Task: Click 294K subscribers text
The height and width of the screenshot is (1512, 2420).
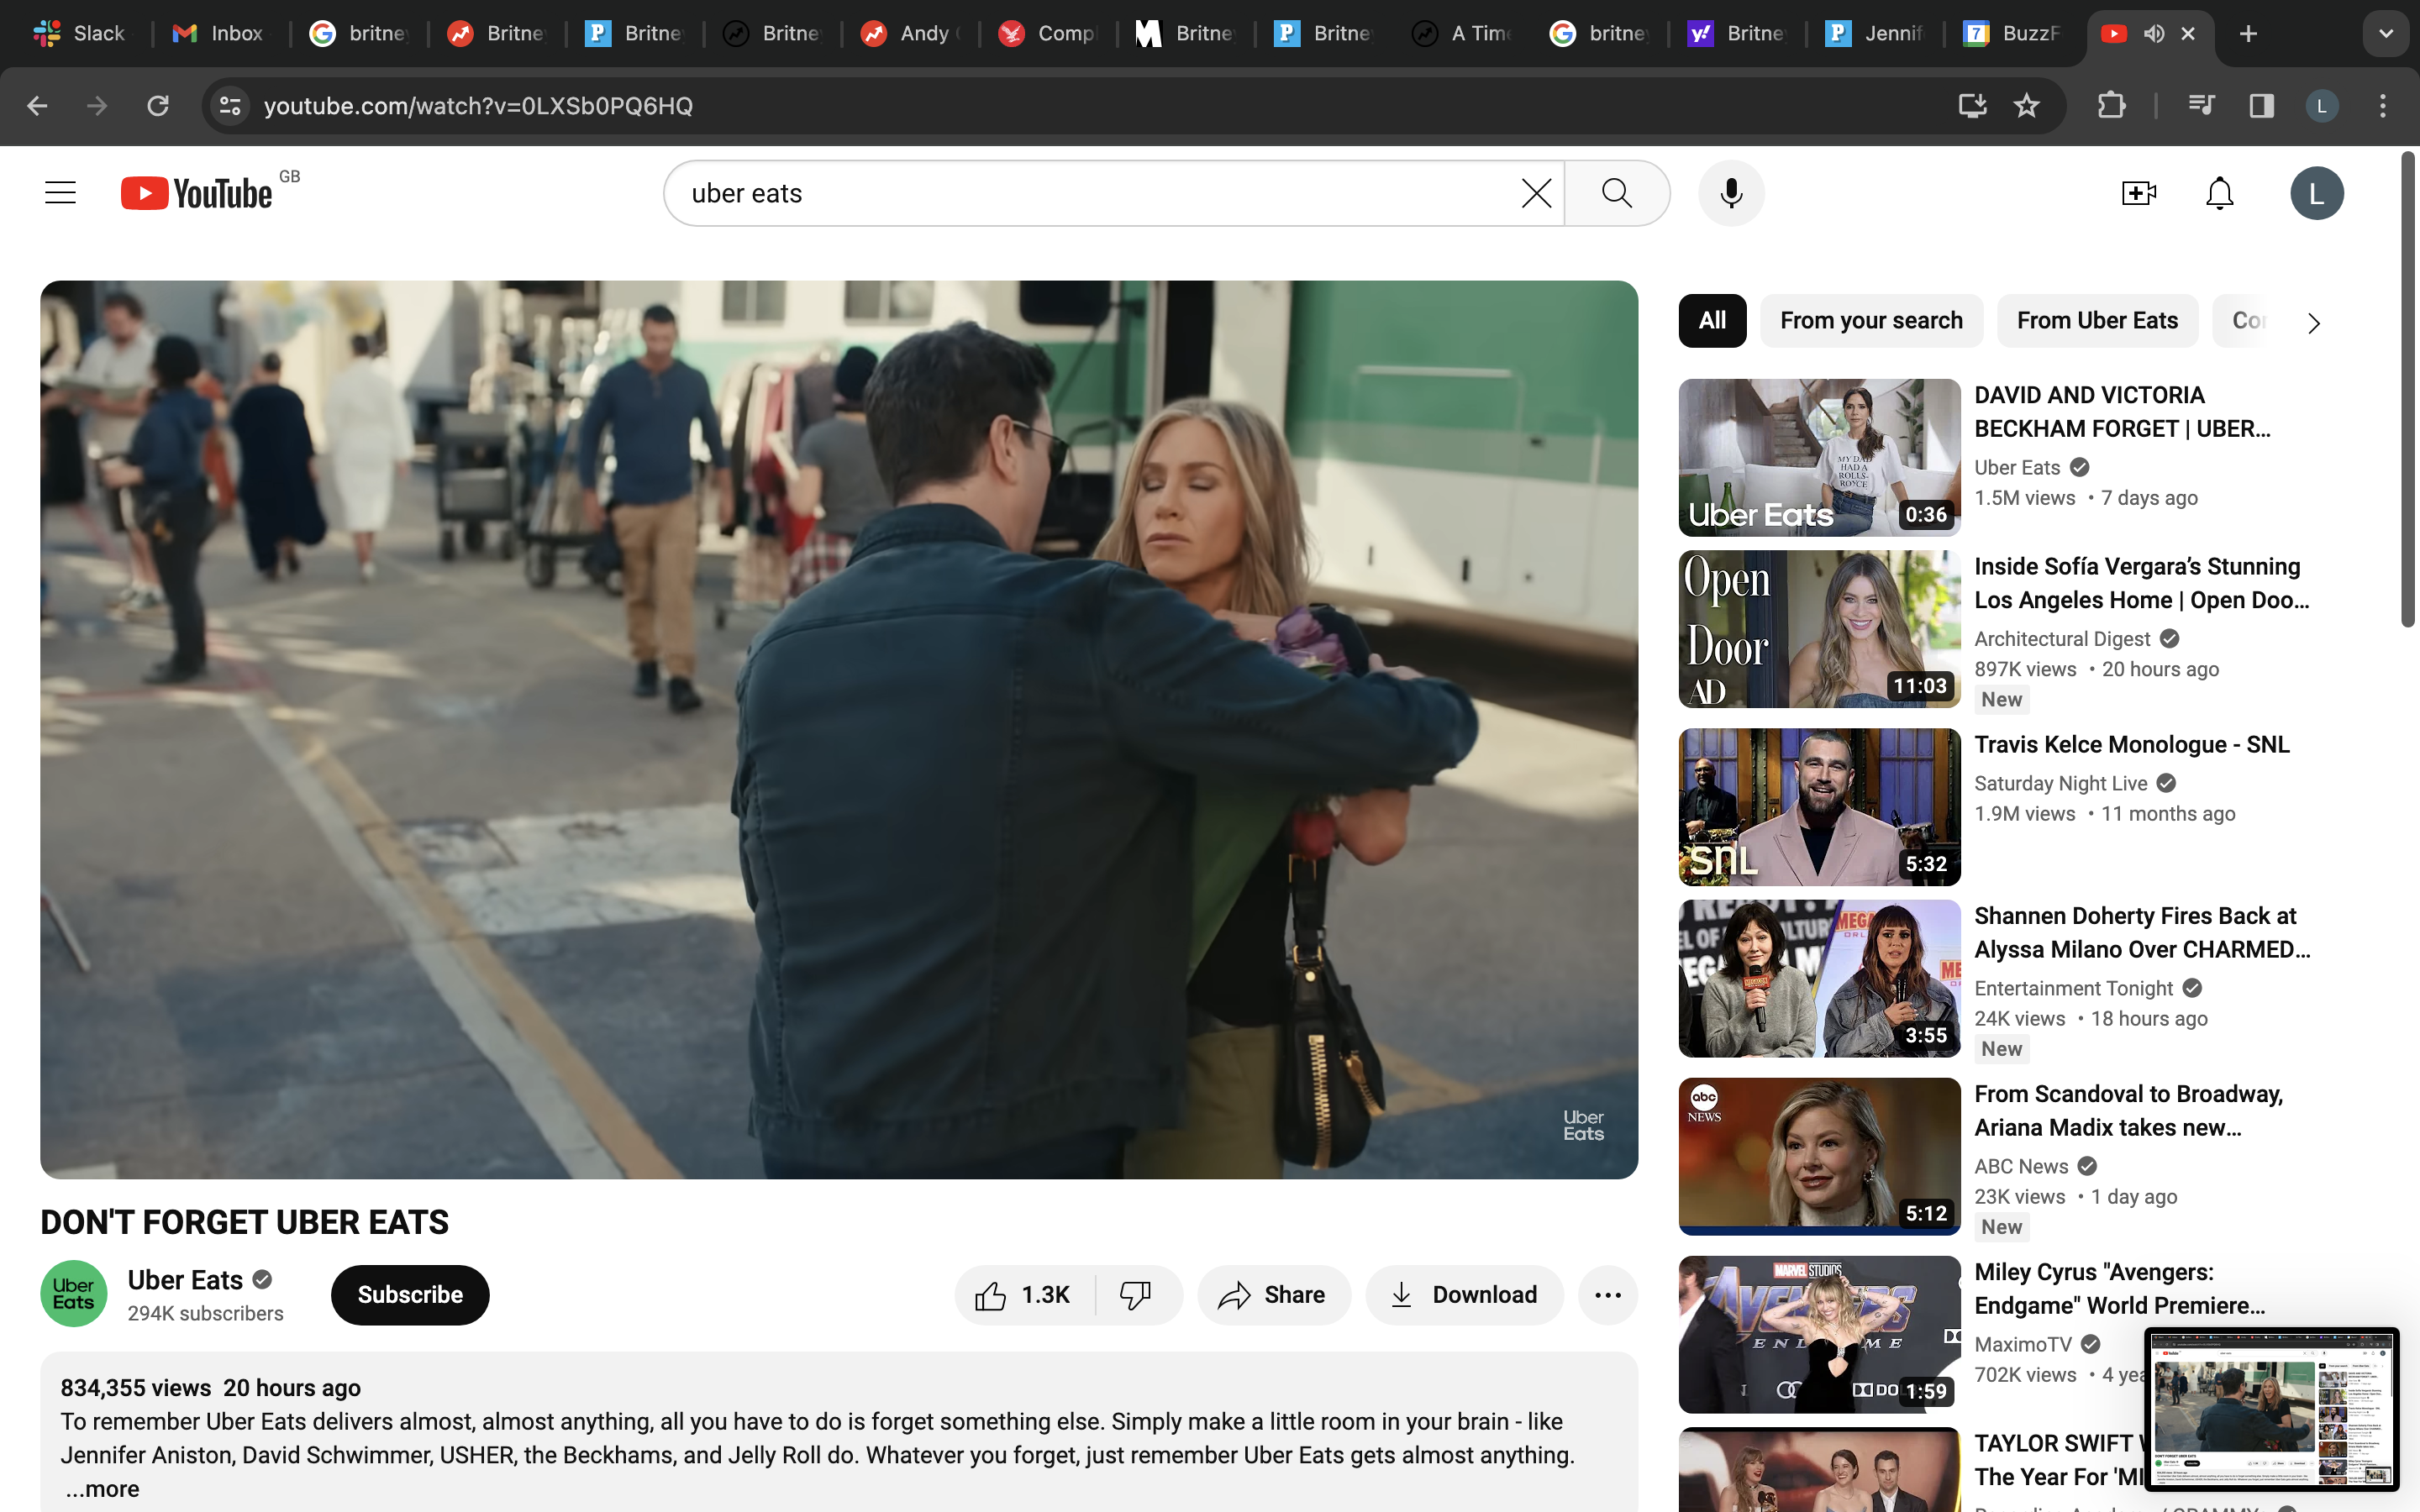Action: [x=205, y=1314]
